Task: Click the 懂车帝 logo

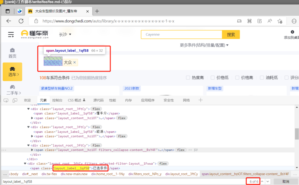Action: (x=35, y=34)
